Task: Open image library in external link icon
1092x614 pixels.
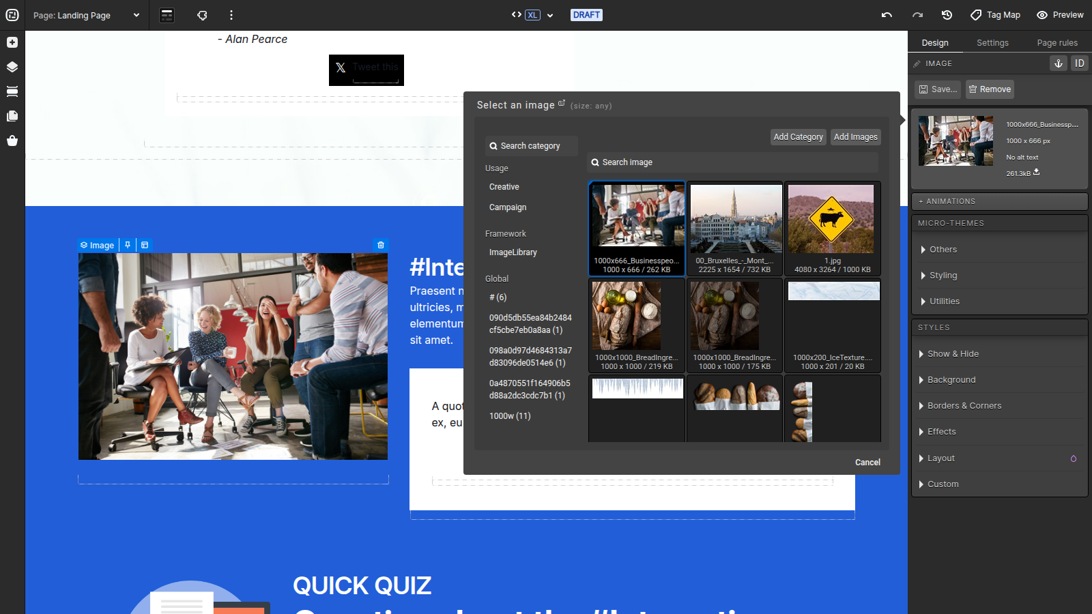Action: 562,103
